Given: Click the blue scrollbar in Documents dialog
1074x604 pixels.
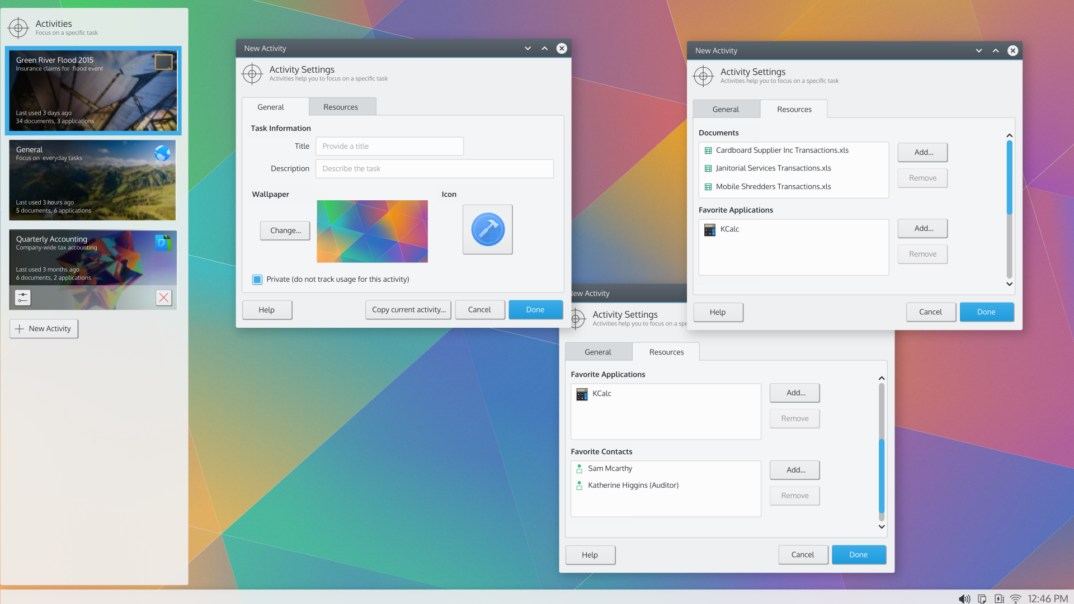Looking at the screenshot, I should click(x=1009, y=176).
